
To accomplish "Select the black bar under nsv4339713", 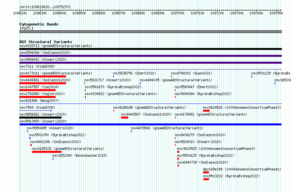I will tap(150, 49).
